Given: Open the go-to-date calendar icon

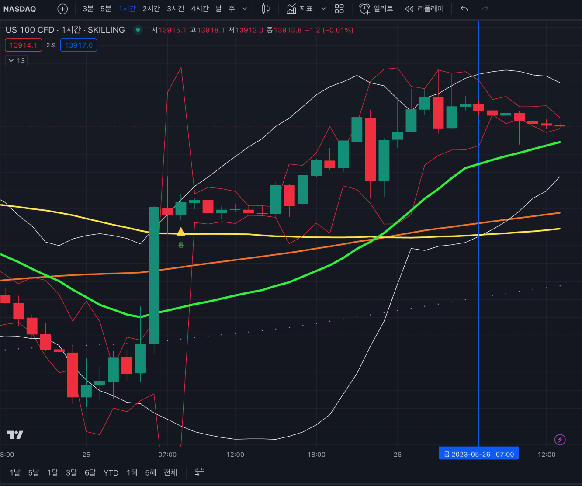Looking at the screenshot, I should pyautogui.click(x=200, y=472).
